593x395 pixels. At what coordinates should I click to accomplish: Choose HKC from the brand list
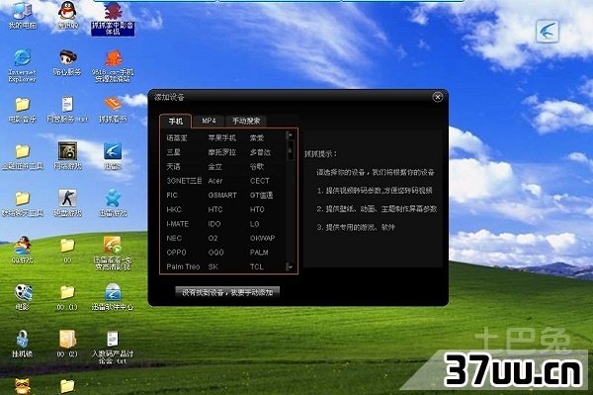174,209
